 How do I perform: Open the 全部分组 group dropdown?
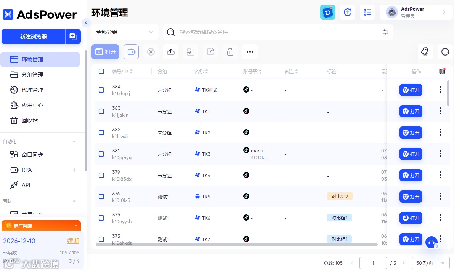pyautogui.click(x=125, y=32)
